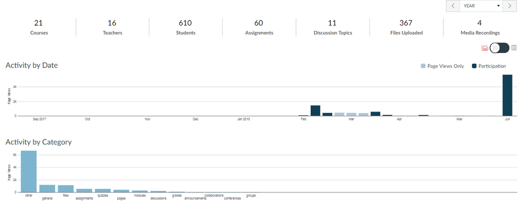This screenshot has width=523, height=218.
Task: Click the table view grid icon
Action: coord(514,48)
